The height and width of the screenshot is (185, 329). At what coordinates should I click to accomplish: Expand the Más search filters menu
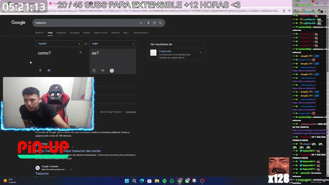[126, 33]
